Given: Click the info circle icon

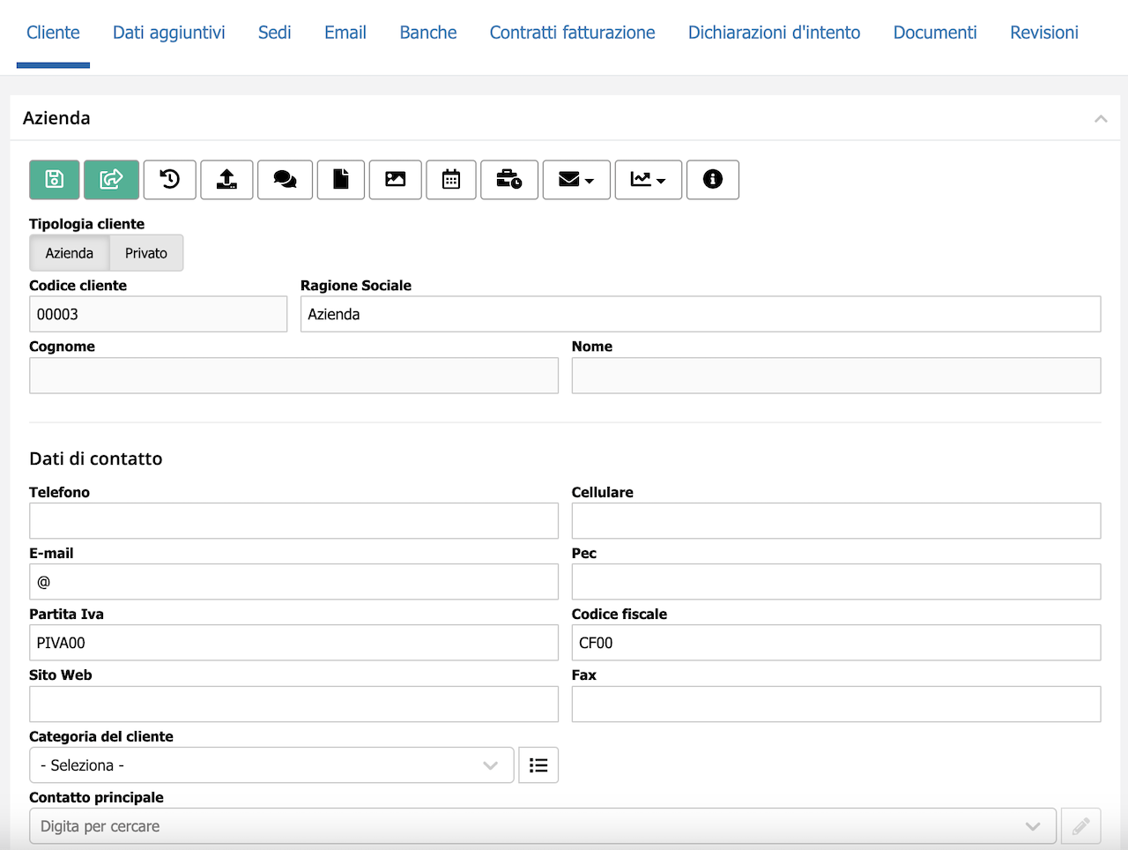Looking at the screenshot, I should (x=713, y=179).
